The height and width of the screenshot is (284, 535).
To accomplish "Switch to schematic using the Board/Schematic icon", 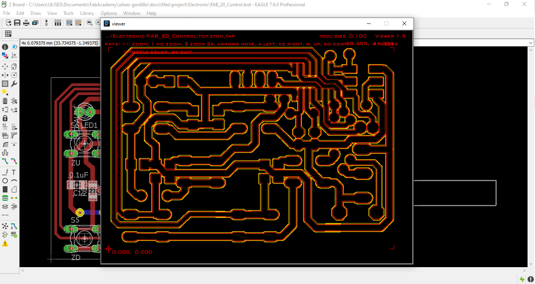I will 47,23.
